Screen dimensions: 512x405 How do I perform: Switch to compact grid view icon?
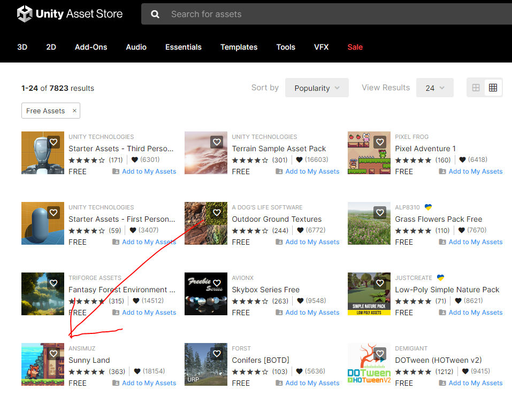pyautogui.click(x=493, y=88)
